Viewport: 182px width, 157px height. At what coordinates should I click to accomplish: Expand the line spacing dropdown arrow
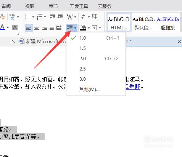pos(76,28)
